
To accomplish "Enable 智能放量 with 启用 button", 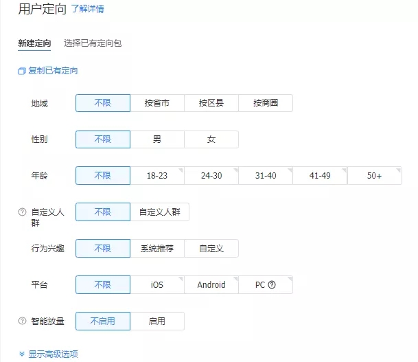I will (x=157, y=321).
